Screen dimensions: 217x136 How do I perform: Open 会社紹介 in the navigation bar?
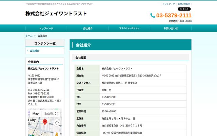pyautogui.click(x=87, y=28)
